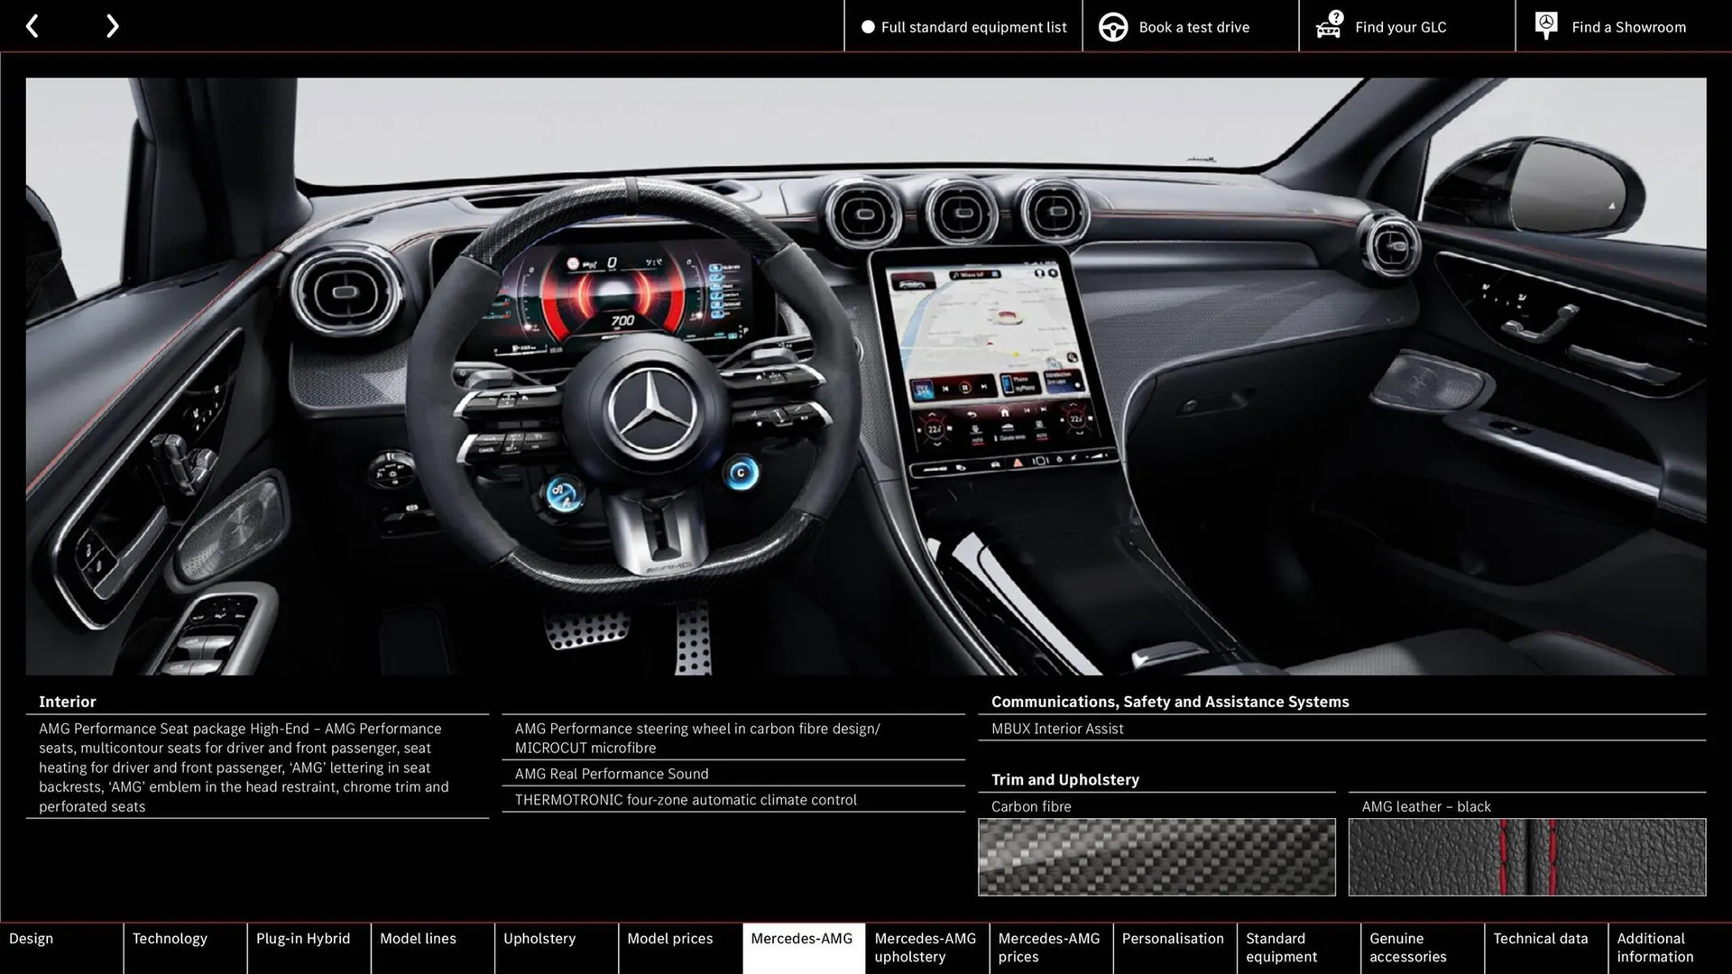Click the AMG leather black upholstery sample
The width and height of the screenshot is (1732, 974).
pos(1527,856)
